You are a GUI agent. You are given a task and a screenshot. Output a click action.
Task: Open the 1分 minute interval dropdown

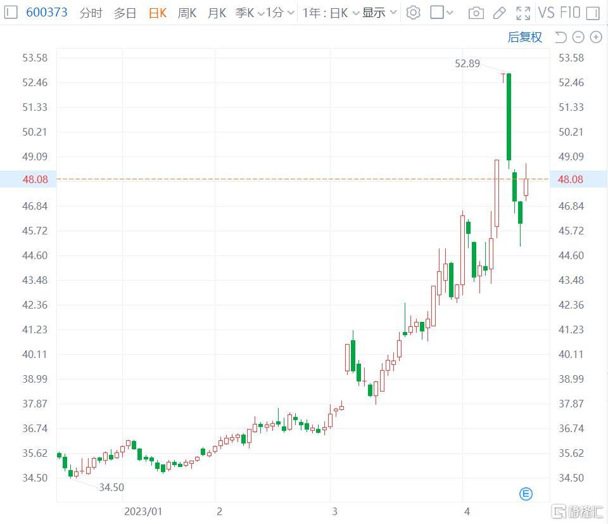point(280,13)
